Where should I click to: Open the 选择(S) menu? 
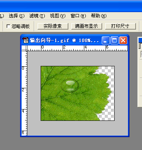17,16
